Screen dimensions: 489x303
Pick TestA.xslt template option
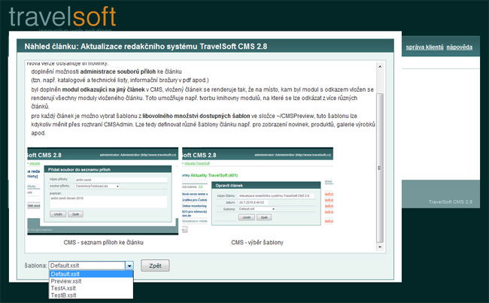click(91, 288)
